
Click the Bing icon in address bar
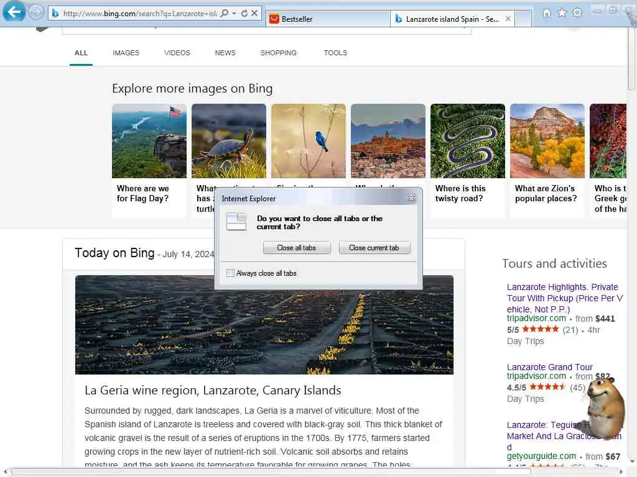[x=55, y=14]
